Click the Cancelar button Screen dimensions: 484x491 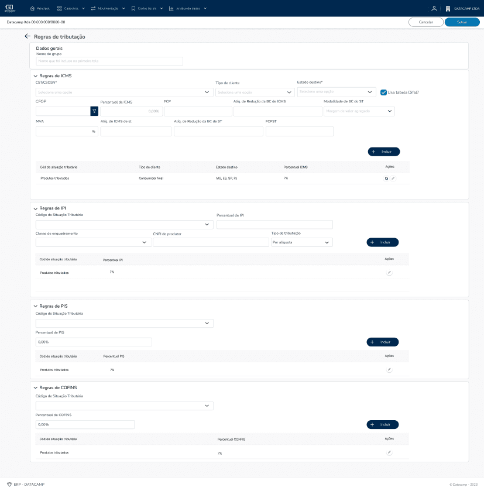click(426, 22)
